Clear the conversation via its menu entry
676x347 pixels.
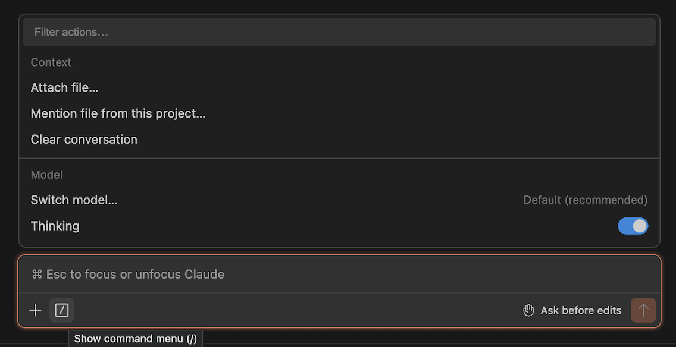click(x=84, y=139)
